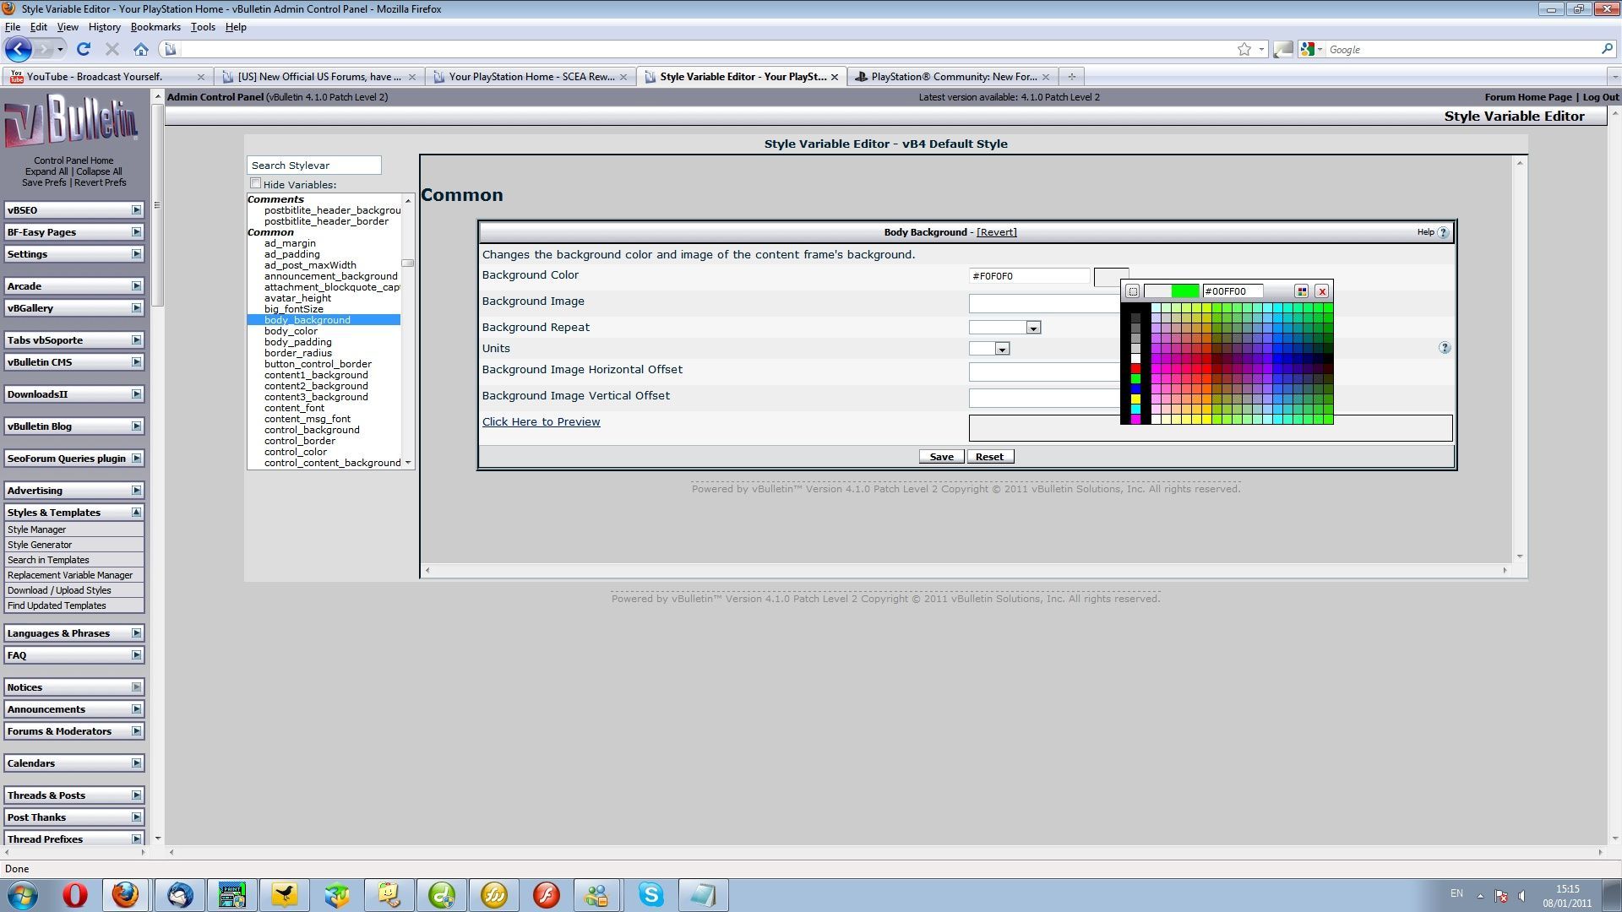The width and height of the screenshot is (1622, 912).
Task: Close the color picker popup
Action: [x=1322, y=291]
